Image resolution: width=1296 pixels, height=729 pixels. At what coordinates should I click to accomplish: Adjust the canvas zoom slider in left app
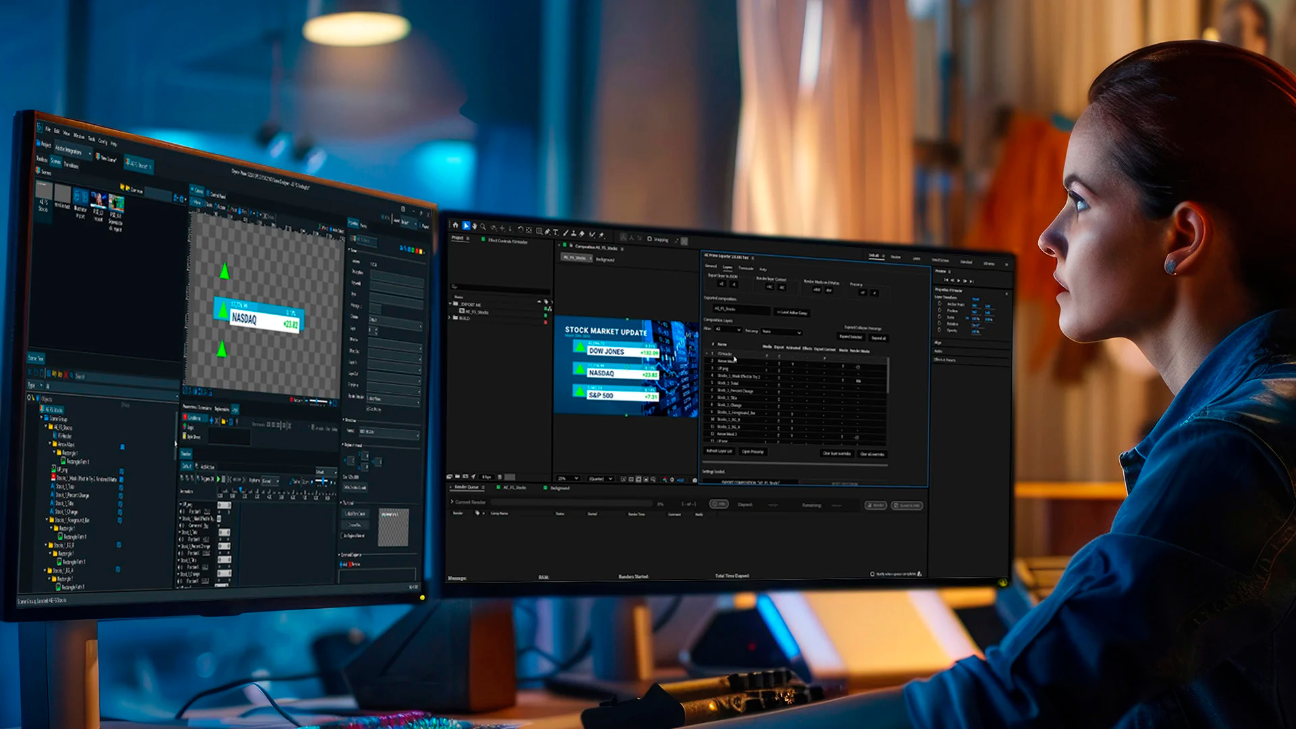pyautogui.click(x=317, y=402)
